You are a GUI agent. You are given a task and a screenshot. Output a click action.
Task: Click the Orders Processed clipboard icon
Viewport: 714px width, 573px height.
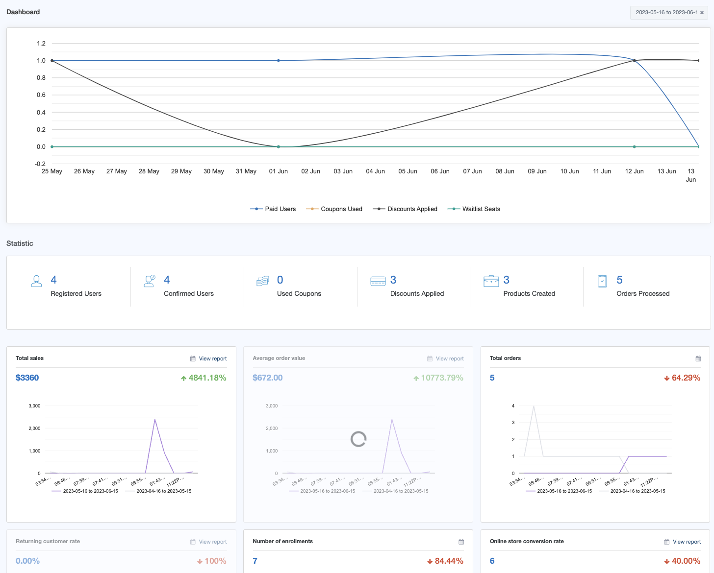coord(603,281)
